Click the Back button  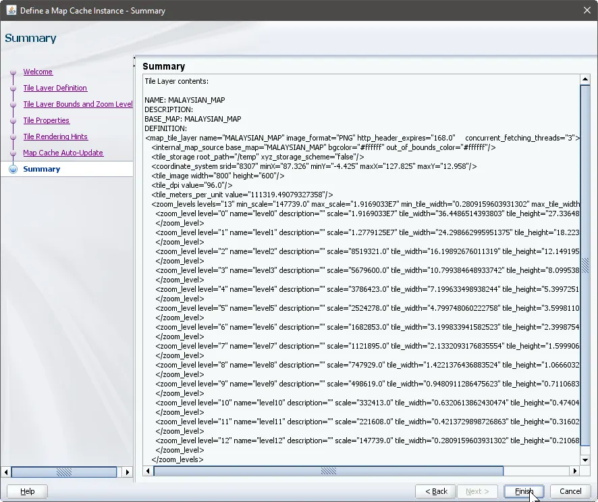click(436, 491)
